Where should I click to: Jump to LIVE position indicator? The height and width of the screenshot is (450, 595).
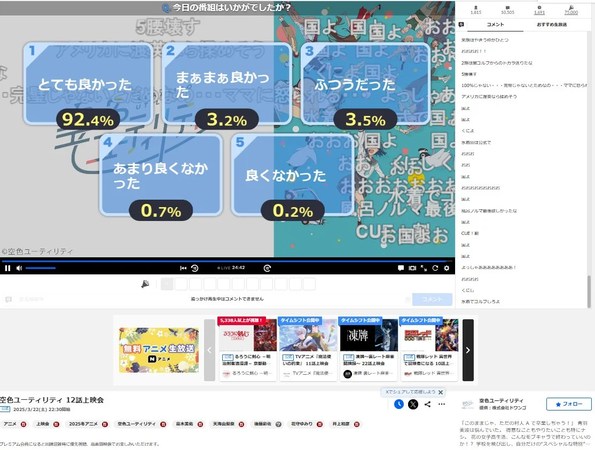[x=224, y=268]
